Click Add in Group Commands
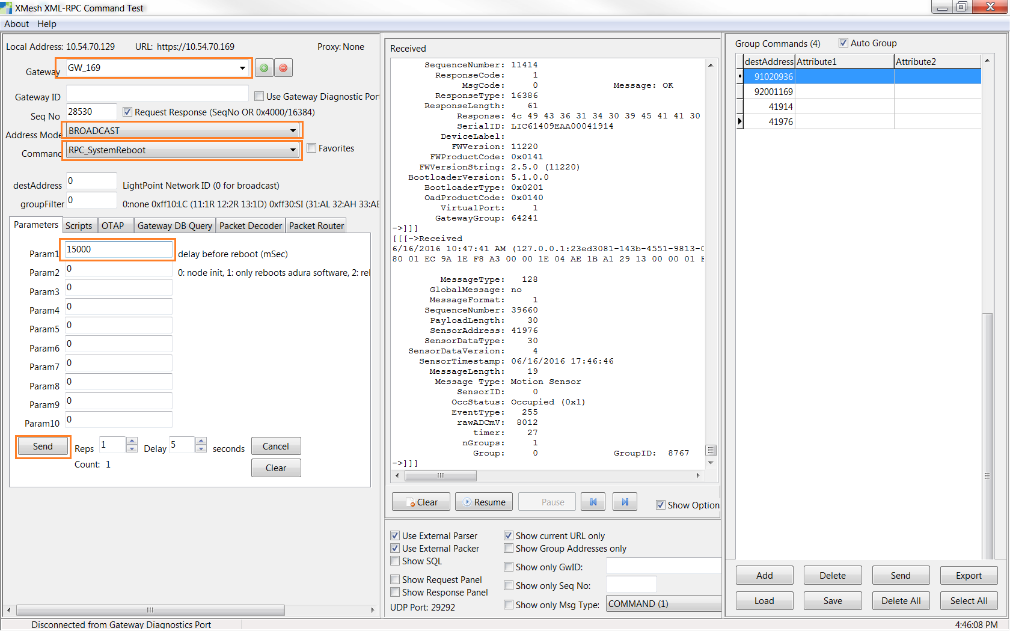The image size is (1010, 631). pyautogui.click(x=765, y=575)
